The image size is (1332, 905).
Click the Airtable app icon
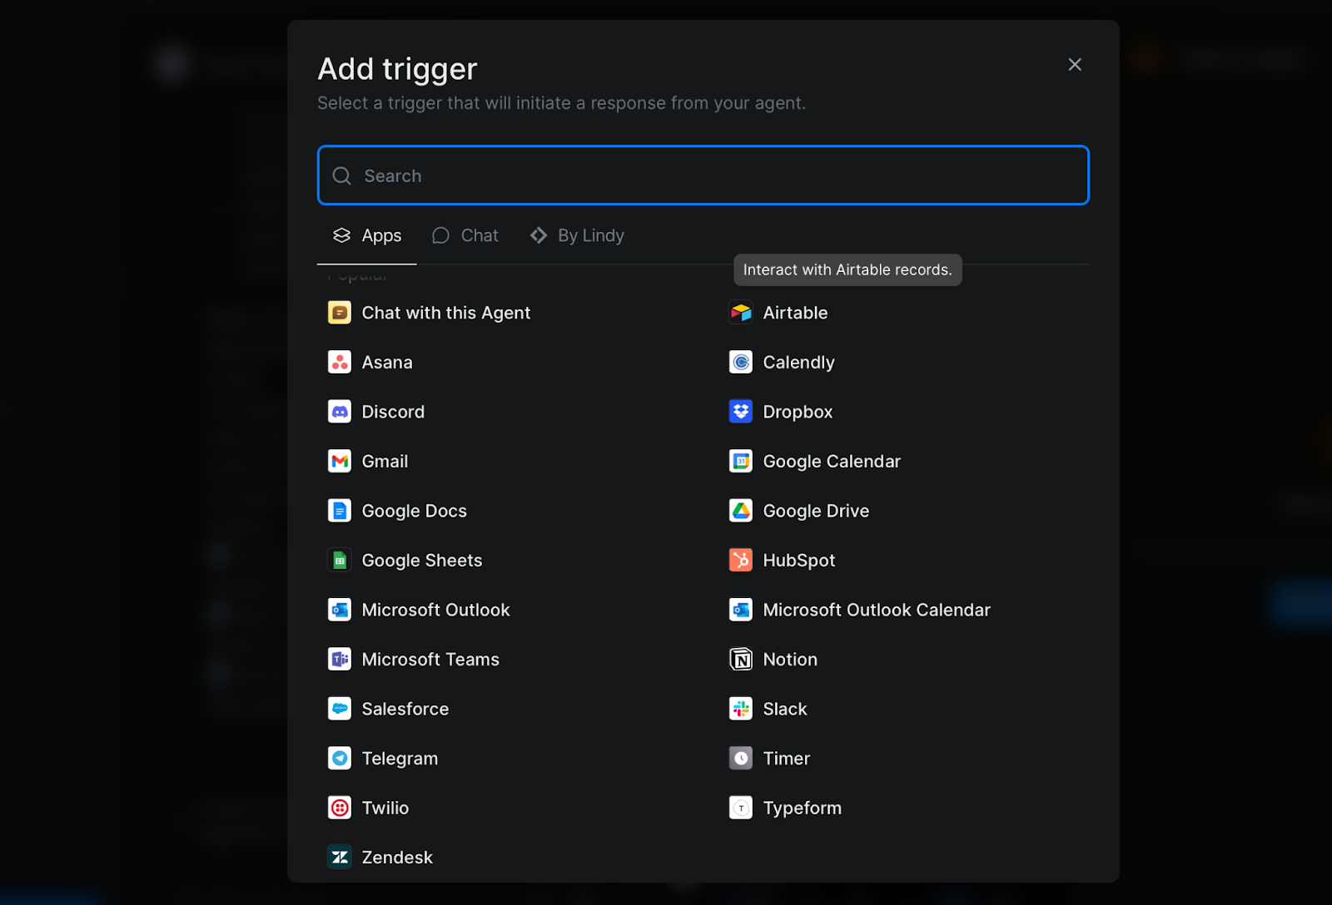(740, 313)
